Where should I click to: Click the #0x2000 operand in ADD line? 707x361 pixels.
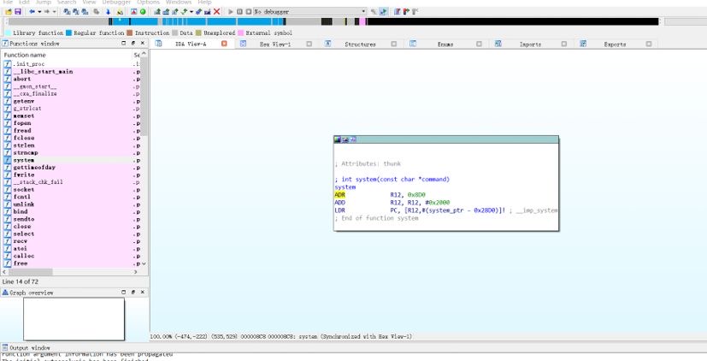coord(438,203)
